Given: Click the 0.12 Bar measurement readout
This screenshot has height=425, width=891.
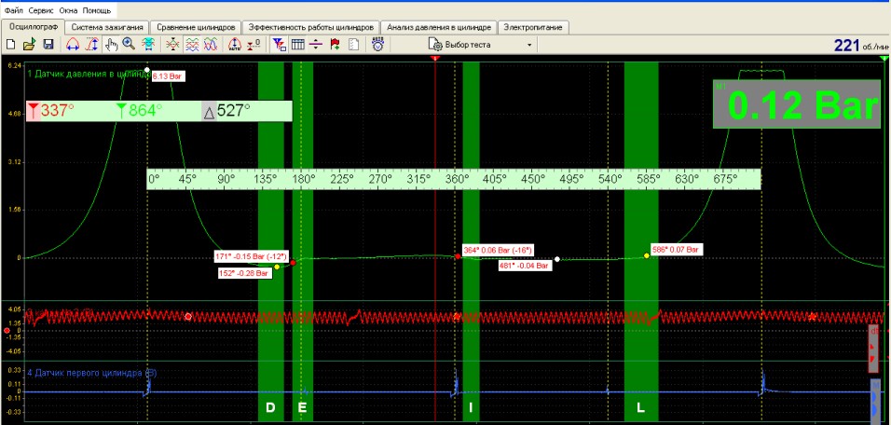Looking at the screenshot, I should coord(798,104).
